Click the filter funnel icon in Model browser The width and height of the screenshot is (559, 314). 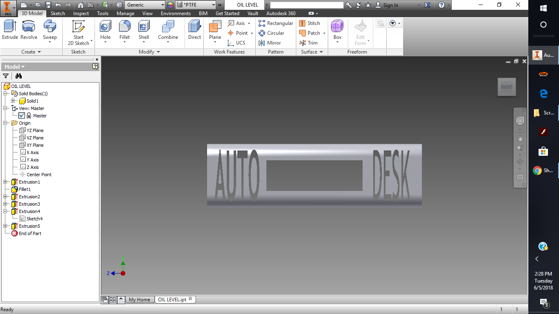[6, 76]
